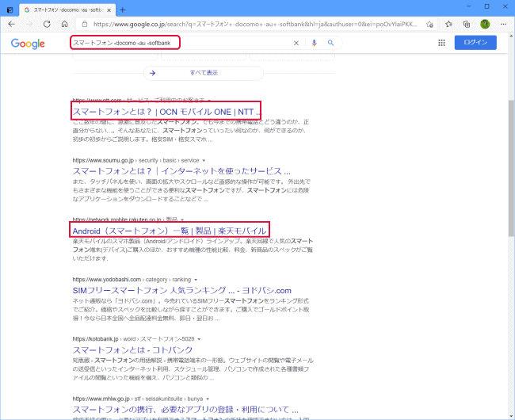Click the Google search text field
Viewport: 515px width, 420px height.
(x=181, y=43)
